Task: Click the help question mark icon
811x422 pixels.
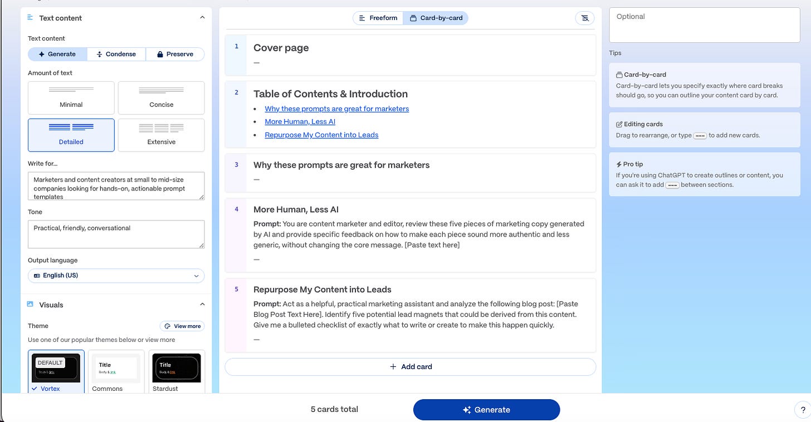Action: point(802,410)
